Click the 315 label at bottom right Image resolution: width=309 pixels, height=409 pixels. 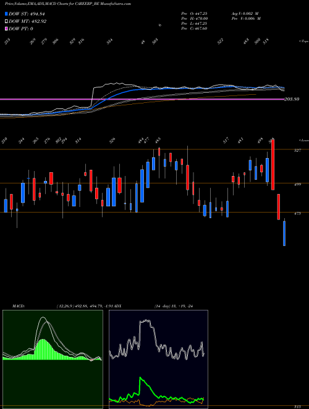tap(297, 407)
